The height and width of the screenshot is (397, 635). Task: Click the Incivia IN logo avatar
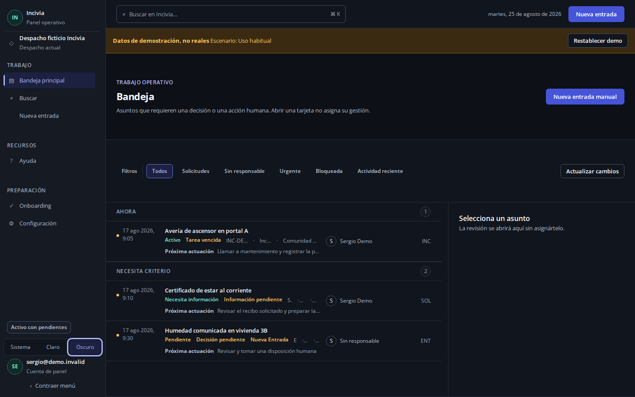tap(15, 18)
